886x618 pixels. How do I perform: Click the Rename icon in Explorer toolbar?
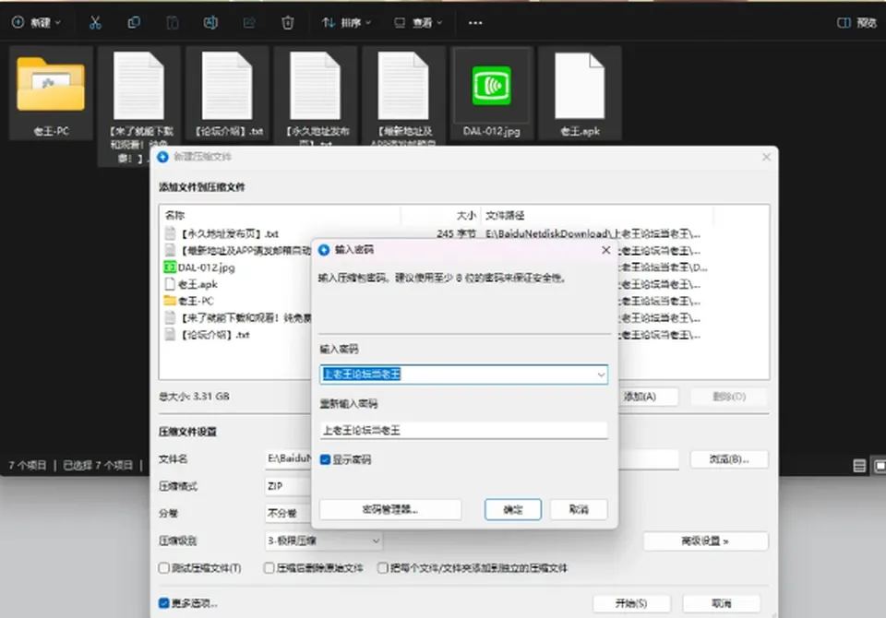(210, 22)
